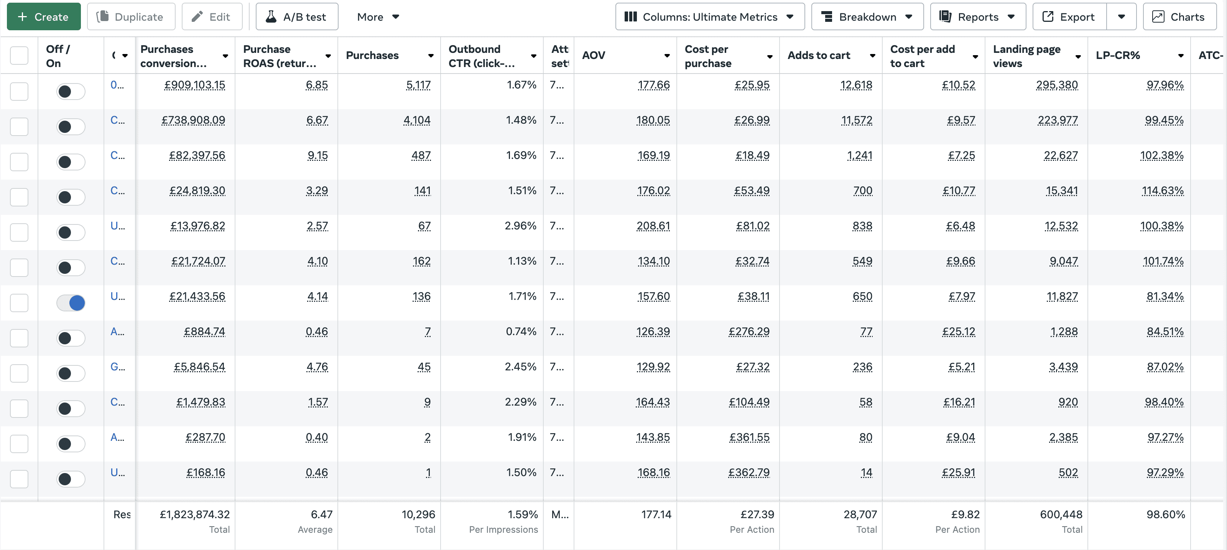Open Purchases conversion value column menu arrow

tap(225, 56)
